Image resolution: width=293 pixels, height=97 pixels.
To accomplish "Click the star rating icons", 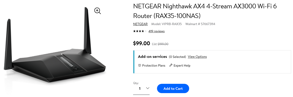I will point(140,31).
